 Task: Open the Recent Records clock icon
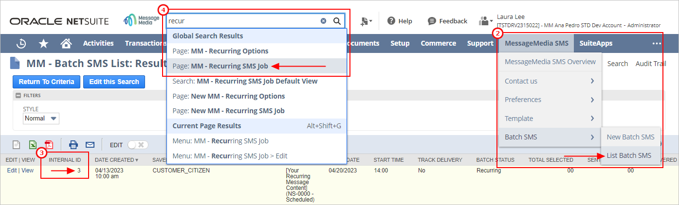tap(21, 44)
